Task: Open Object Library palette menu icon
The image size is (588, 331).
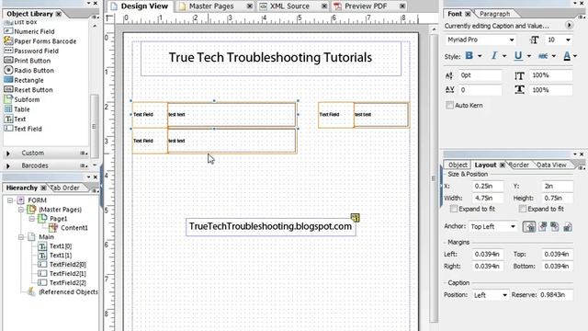Action: pos(95,17)
